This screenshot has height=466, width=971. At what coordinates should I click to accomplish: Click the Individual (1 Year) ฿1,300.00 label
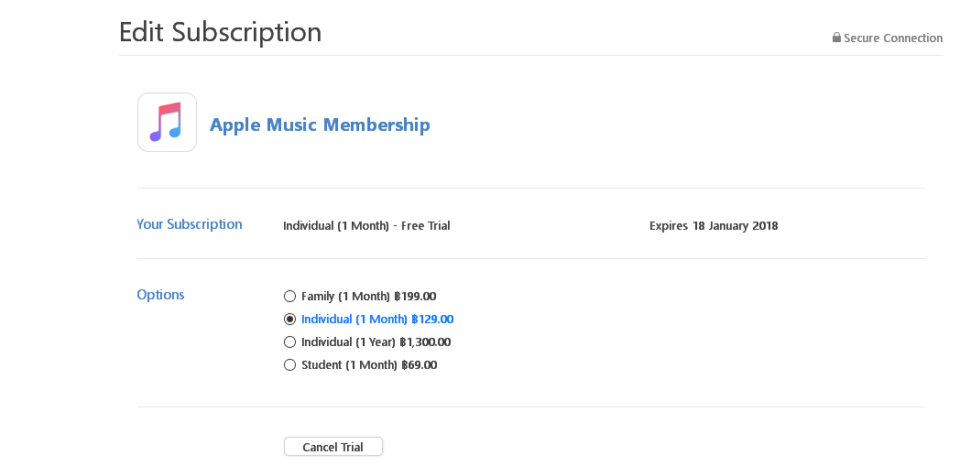[x=376, y=341]
